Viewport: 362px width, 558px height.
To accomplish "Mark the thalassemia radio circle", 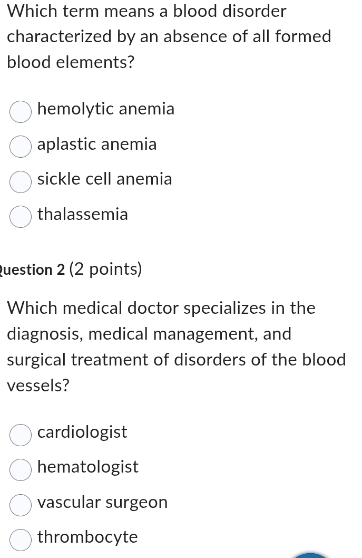I will [21, 217].
